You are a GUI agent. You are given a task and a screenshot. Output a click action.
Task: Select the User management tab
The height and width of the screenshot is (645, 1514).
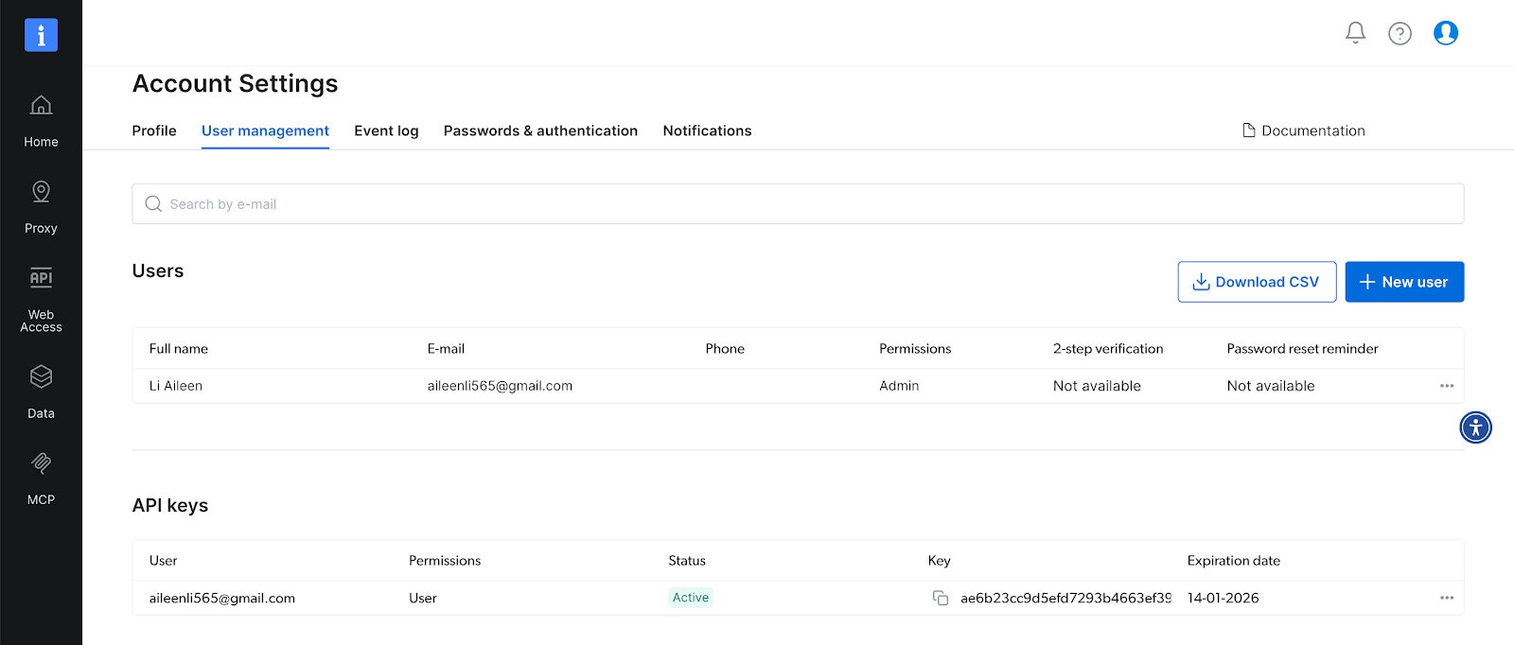coord(265,131)
